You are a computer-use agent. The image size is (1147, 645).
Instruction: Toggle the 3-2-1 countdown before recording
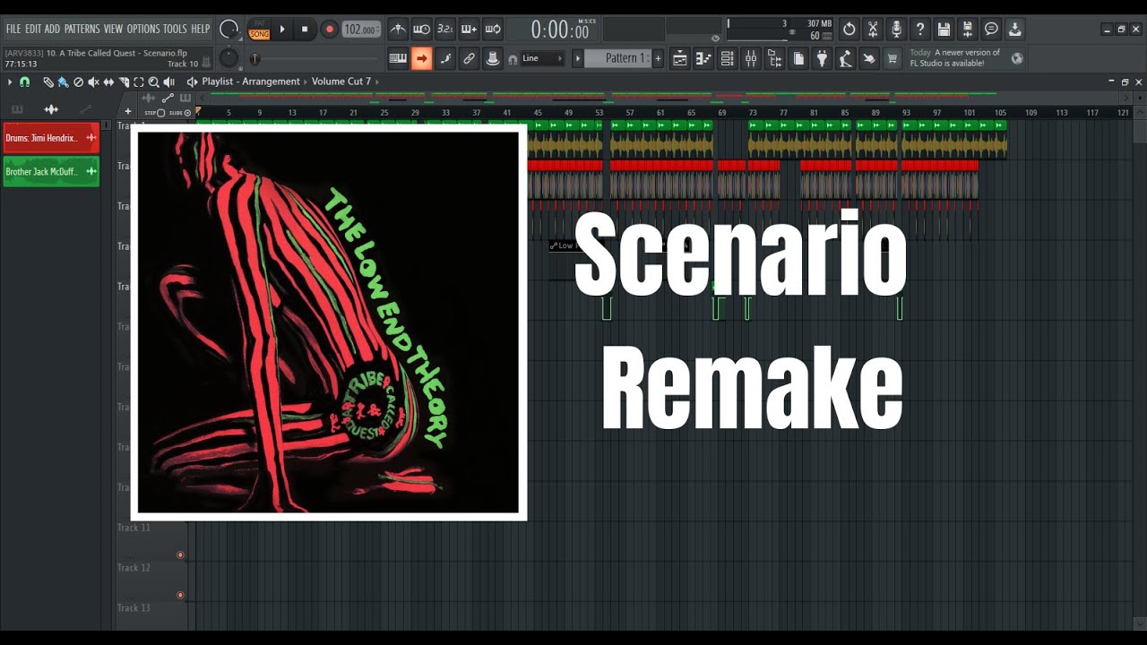(444, 29)
